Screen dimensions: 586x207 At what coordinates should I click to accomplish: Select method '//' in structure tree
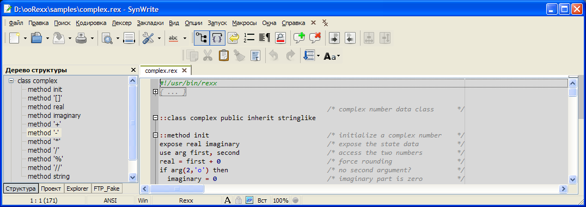pos(45,167)
